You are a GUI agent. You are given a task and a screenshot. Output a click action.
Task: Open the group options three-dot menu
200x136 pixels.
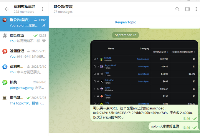(x=43, y=9)
